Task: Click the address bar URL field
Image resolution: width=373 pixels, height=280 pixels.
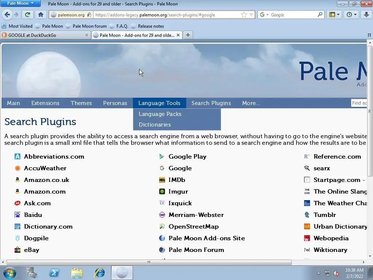Action: (x=166, y=15)
